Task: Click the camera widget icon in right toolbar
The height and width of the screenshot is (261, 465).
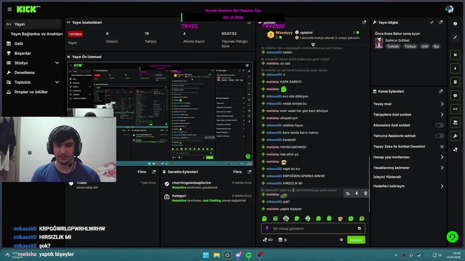Action: coord(455,123)
